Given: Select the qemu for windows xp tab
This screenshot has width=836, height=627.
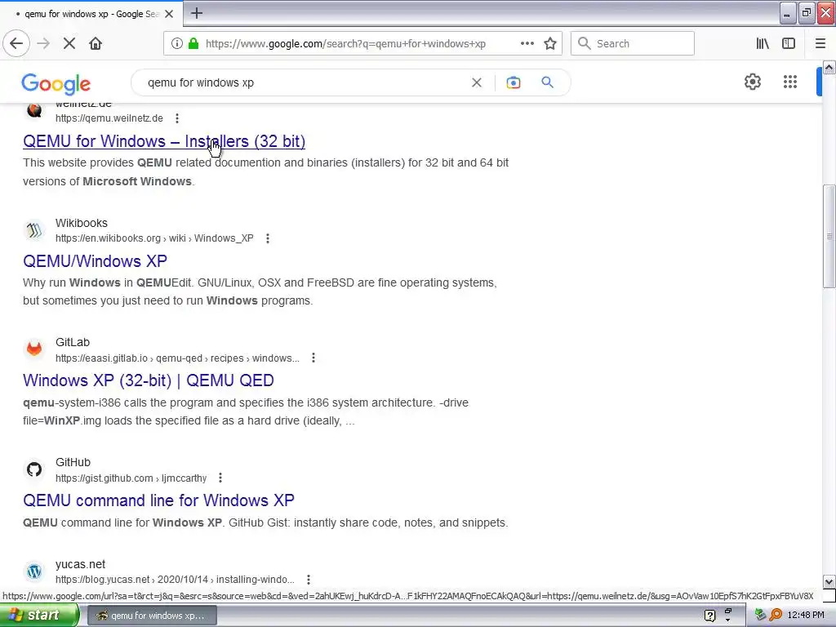Looking at the screenshot, I should [x=91, y=14].
